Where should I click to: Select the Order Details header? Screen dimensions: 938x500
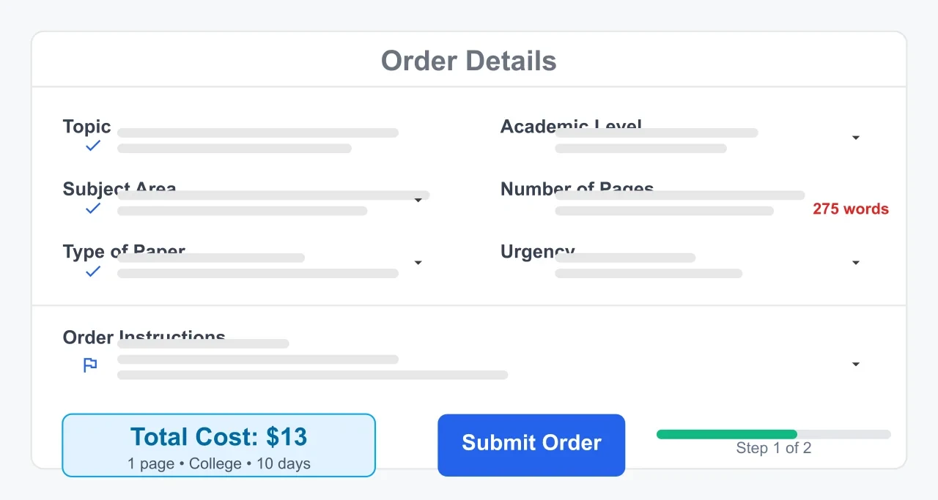(468, 61)
